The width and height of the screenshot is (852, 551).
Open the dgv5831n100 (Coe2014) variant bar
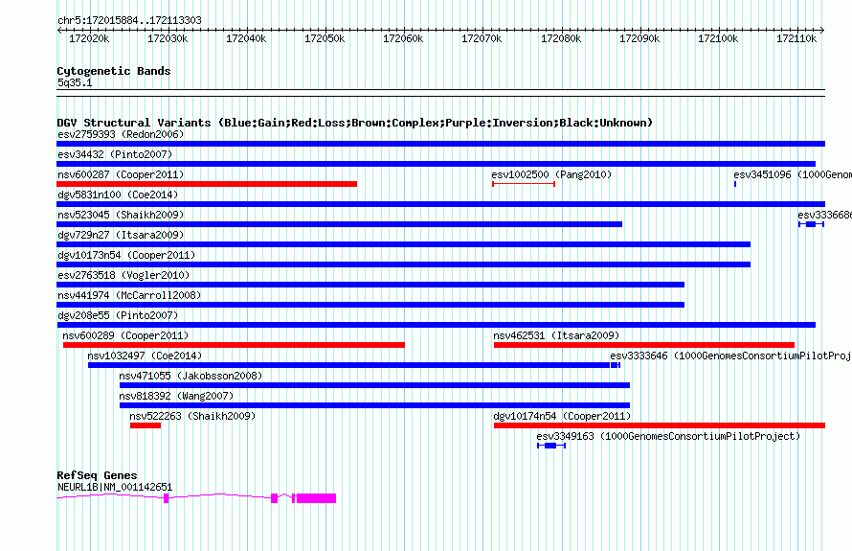coord(440,204)
